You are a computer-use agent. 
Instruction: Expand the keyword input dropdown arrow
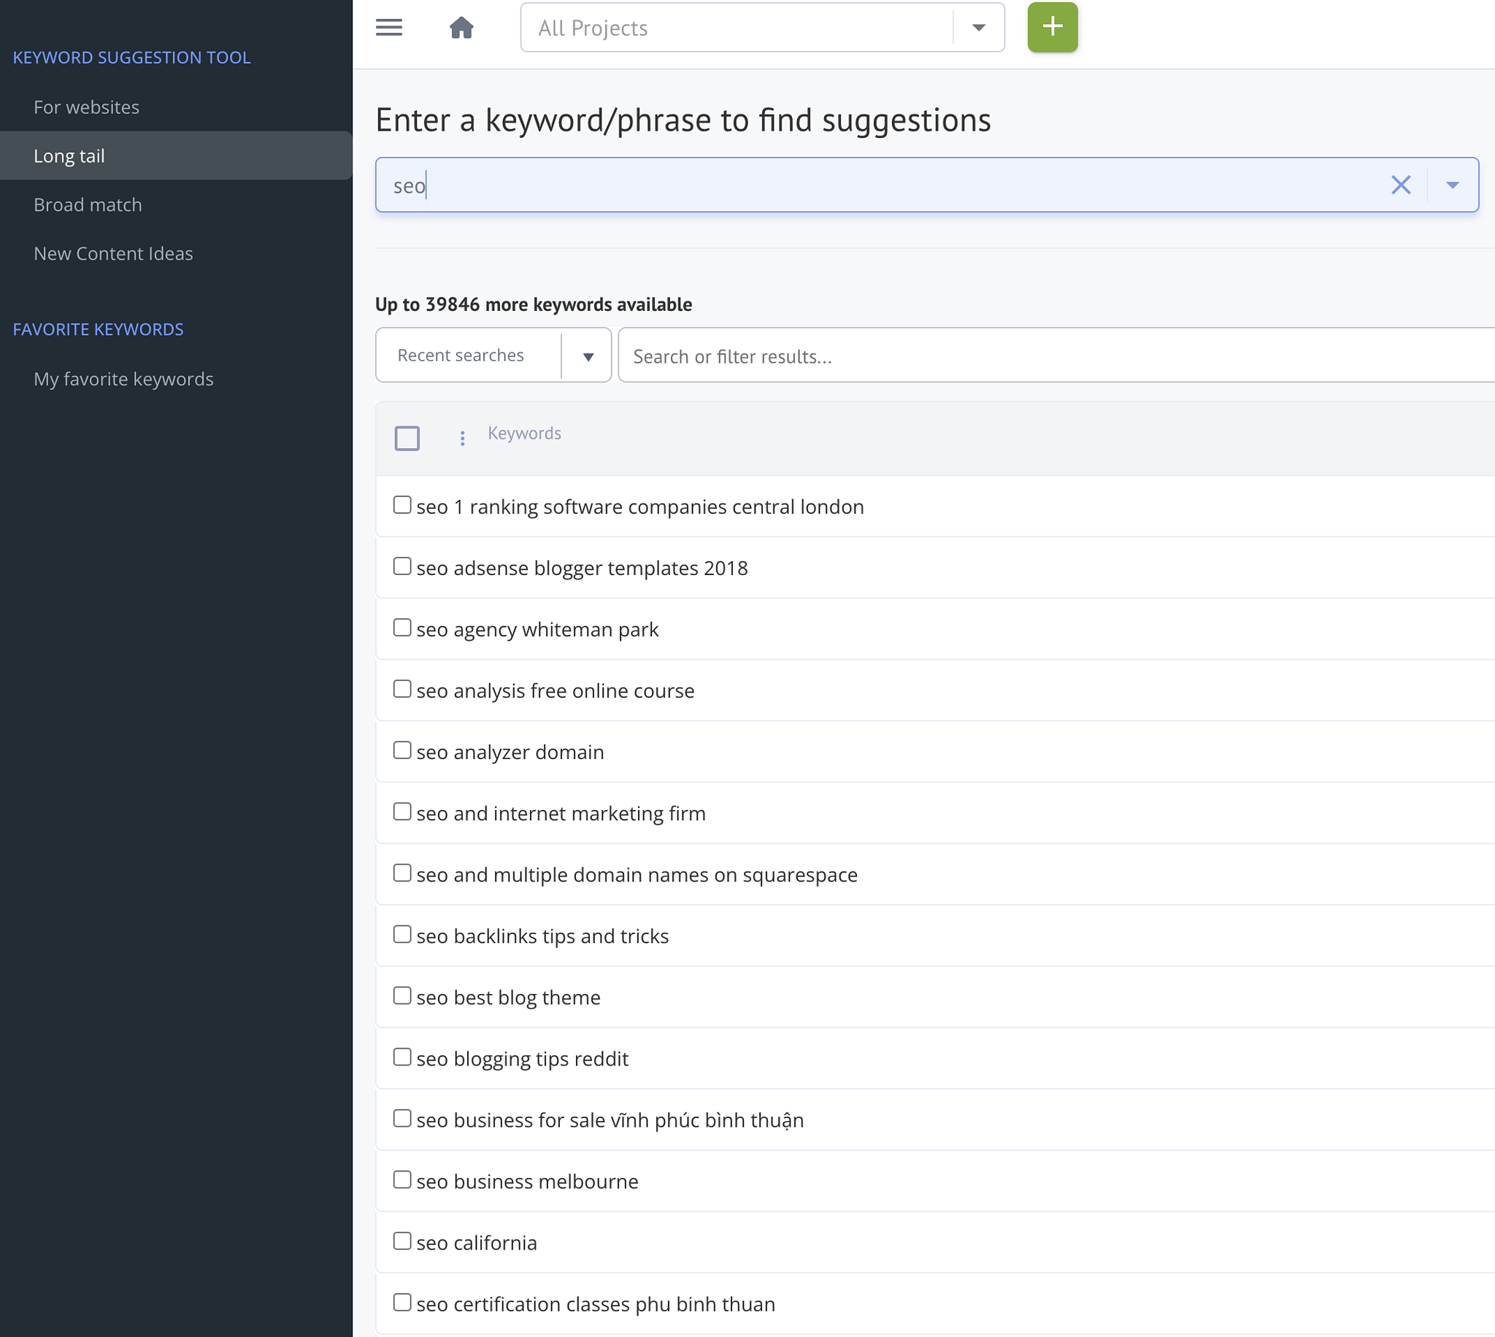click(x=1452, y=185)
